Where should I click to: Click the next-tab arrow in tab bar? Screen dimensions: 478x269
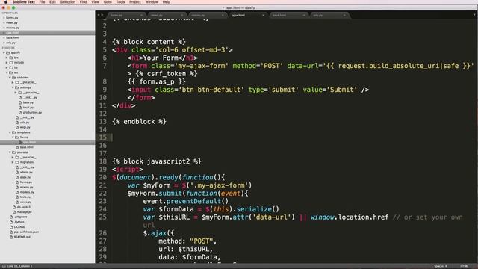102,15
